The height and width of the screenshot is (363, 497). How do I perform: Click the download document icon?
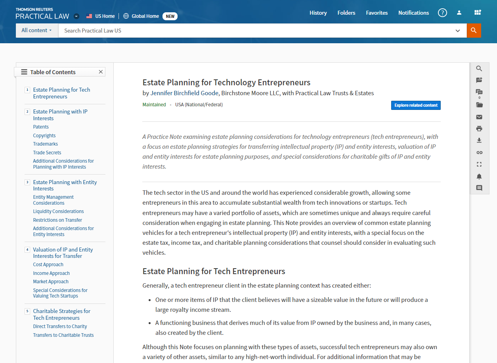pos(479,140)
